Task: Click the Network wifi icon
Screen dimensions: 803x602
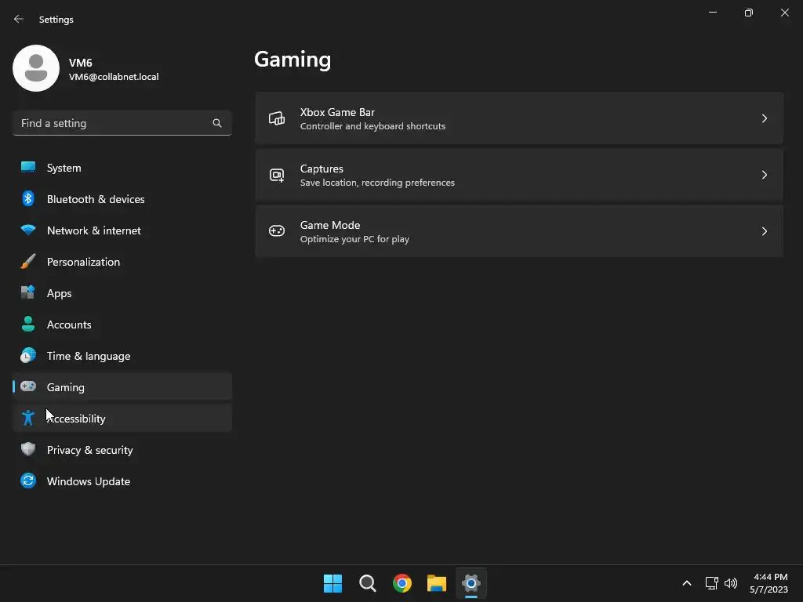Action: (28, 230)
